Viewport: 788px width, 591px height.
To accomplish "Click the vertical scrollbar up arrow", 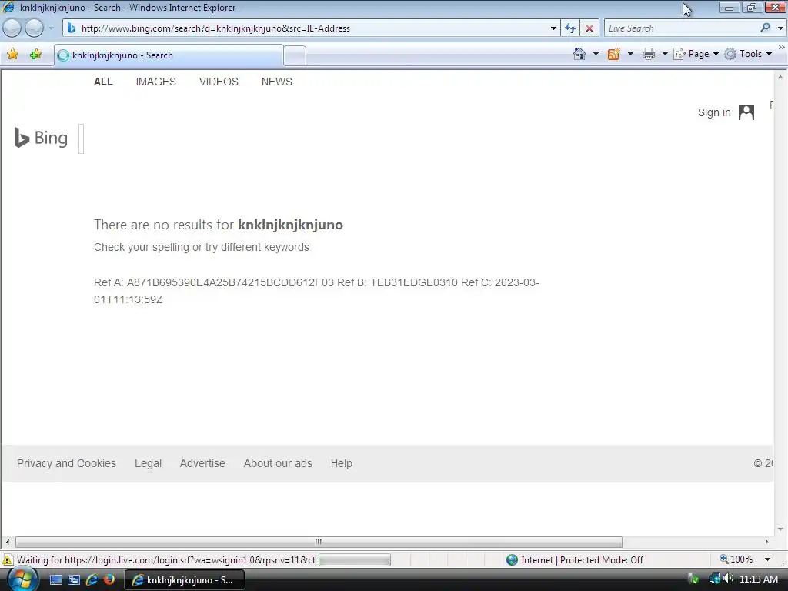I will [x=780, y=78].
